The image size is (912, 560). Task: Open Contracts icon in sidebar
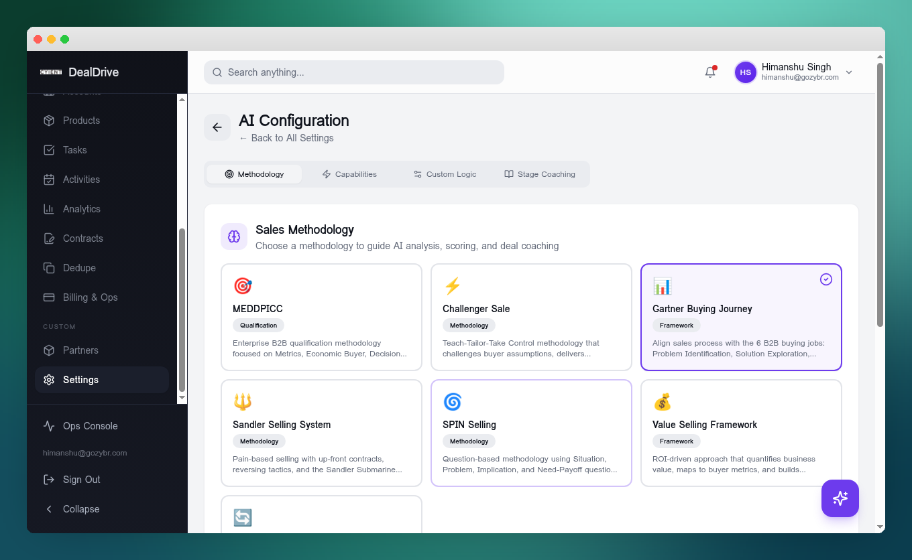tap(49, 238)
